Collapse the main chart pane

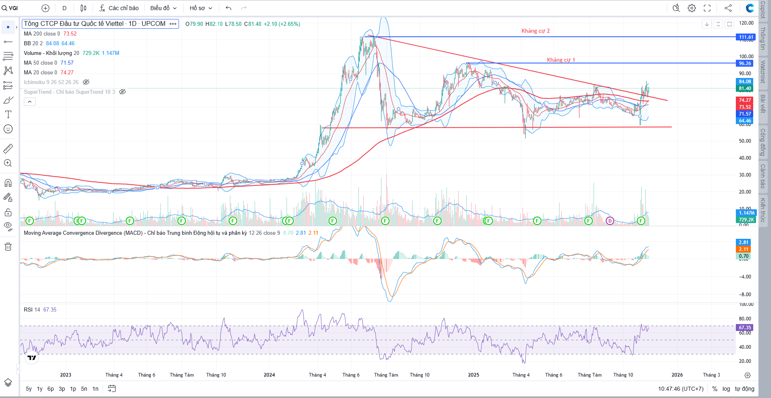tap(718, 24)
